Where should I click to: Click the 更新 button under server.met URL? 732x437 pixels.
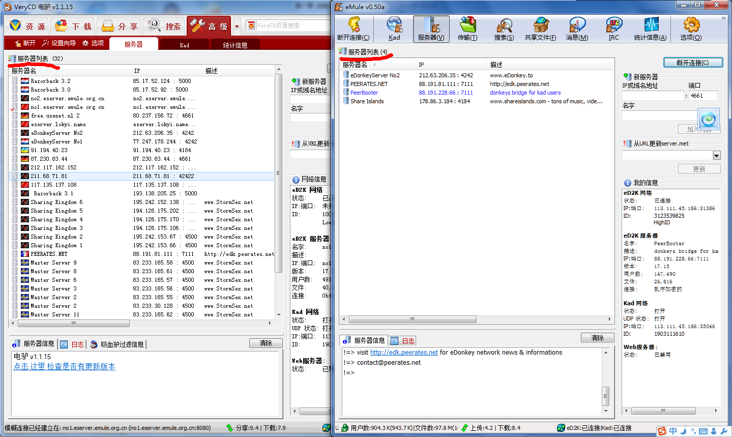(x=699, y=169)
